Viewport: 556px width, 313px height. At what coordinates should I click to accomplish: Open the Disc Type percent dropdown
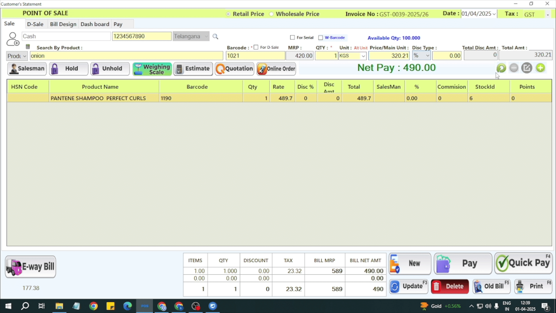pos(427,56)
